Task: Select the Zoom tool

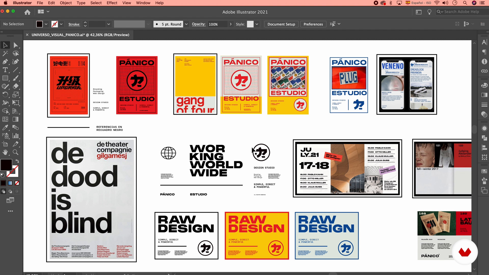Action: tap(16, 152)
